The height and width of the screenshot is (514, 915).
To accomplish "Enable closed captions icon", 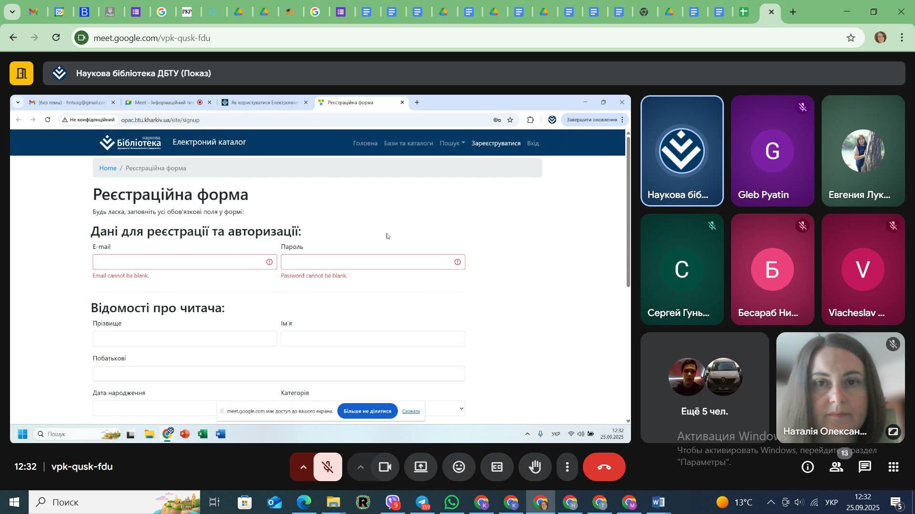I will coord(497,467).
